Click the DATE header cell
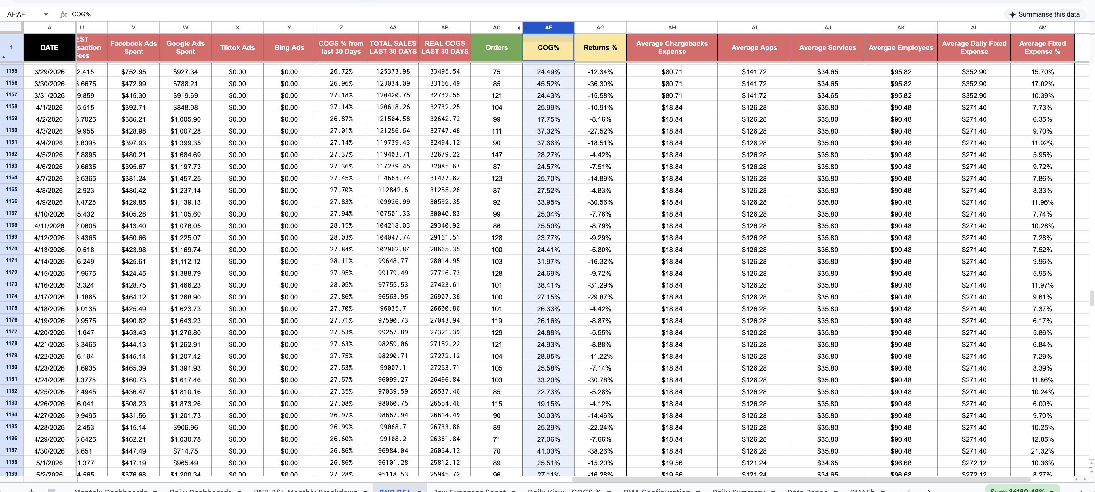1095x492 pixels. [49, 48]
